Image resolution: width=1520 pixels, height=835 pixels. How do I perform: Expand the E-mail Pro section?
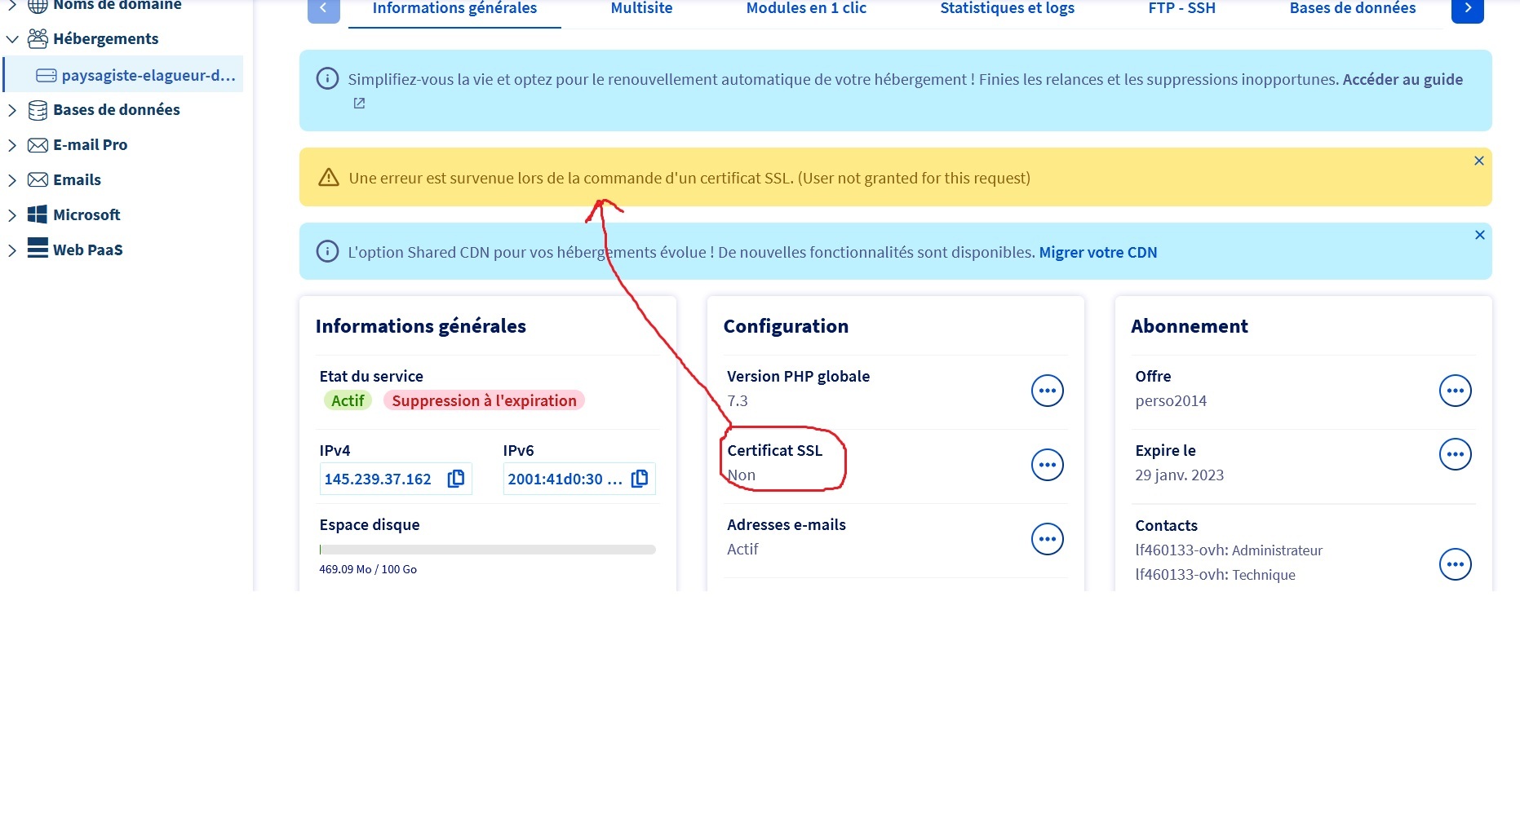click(x=12, y=145)
